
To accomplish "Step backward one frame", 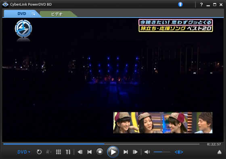I will pos(80,152).
